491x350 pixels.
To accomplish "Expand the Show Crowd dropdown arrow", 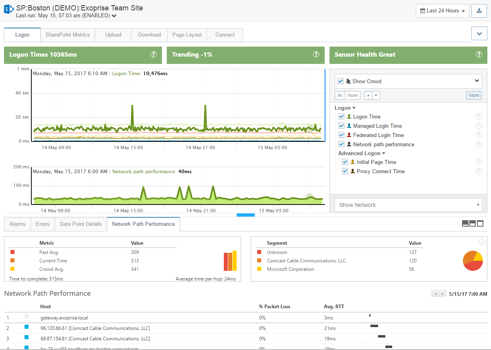I will 477,81.
